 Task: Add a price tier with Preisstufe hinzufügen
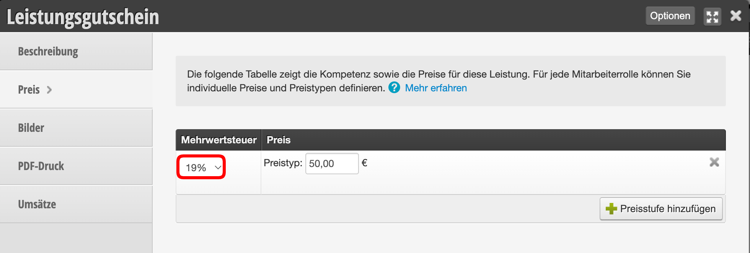click(x=661, y=209)
